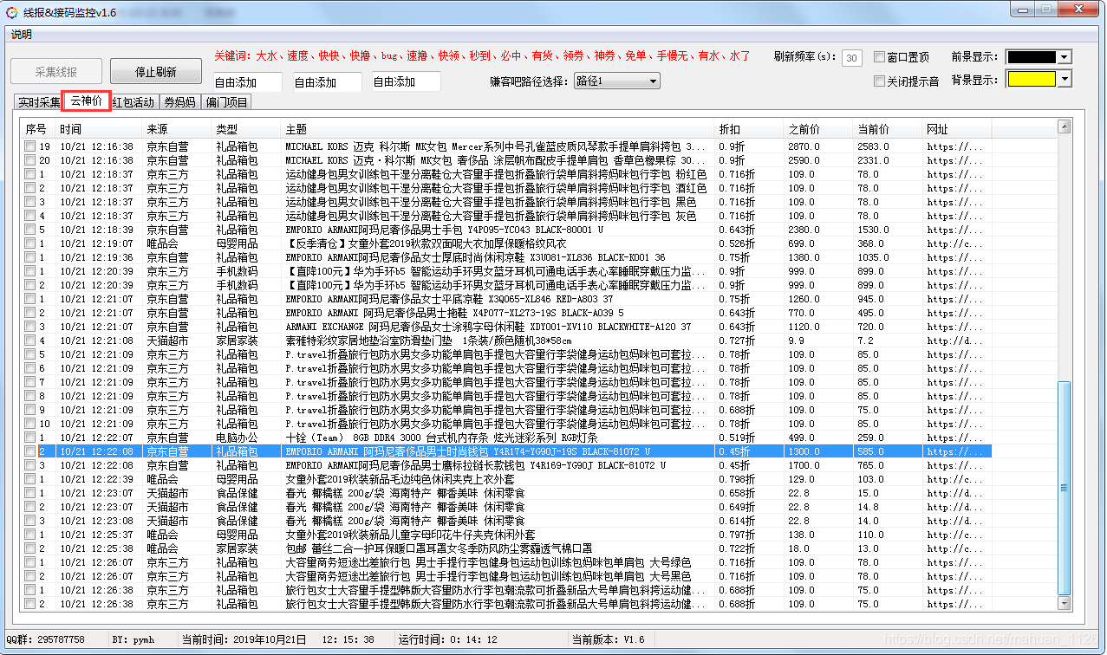Check the box for row 20 at 12:16:38
The width and height of the screenshot is (1107, 655).
click(29, 160)
